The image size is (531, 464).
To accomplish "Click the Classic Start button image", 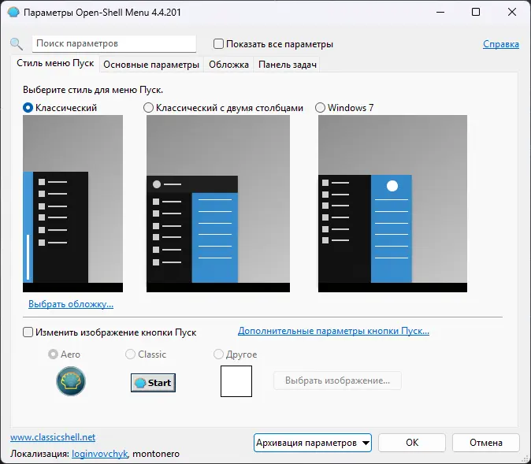I will point(153,383).
